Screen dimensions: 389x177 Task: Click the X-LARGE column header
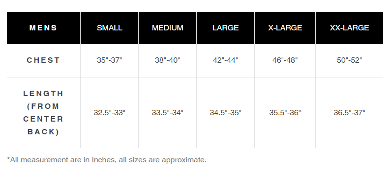click(x=285, y=28)
